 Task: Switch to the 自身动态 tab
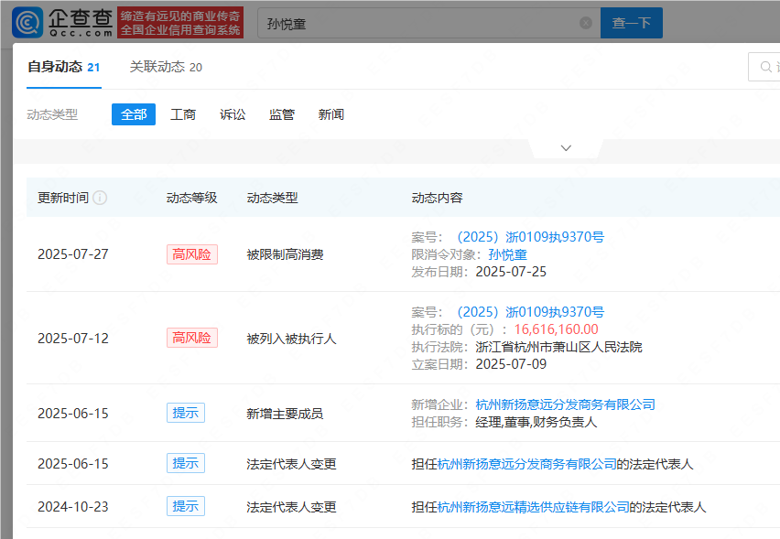(x=64, y=67)
